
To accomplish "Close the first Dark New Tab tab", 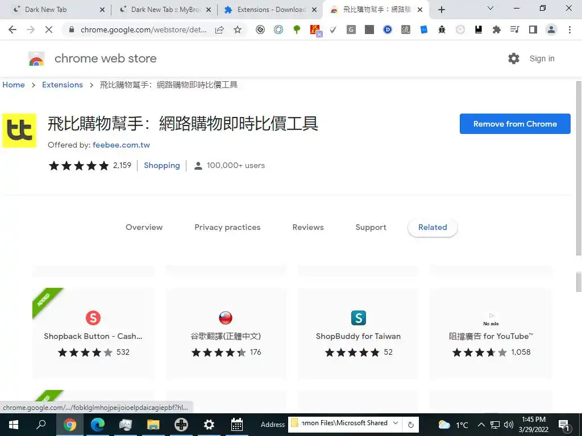I will click(102, 10).
